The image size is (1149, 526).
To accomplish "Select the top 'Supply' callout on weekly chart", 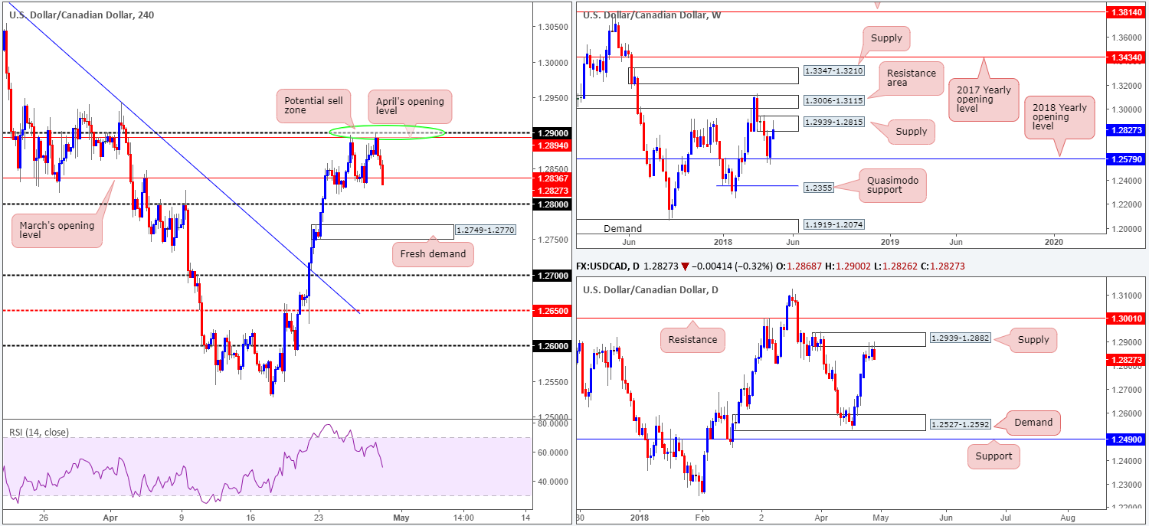I will (886, 37).
